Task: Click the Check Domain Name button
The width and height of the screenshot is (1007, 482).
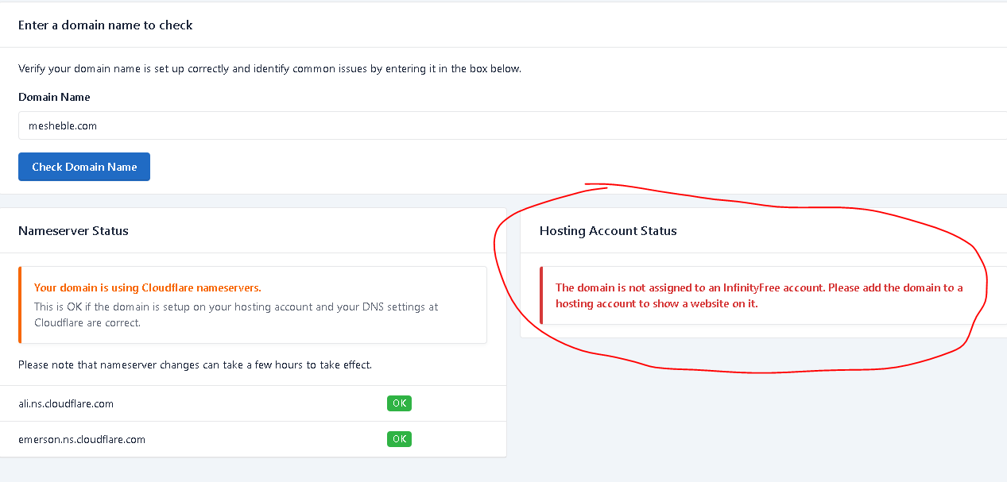Action: coord(84,167)
